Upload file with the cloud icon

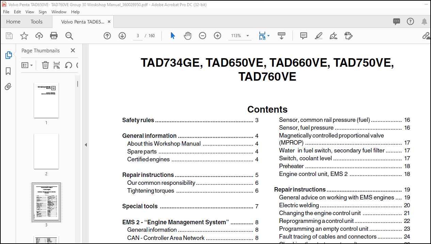coord(39,36)
